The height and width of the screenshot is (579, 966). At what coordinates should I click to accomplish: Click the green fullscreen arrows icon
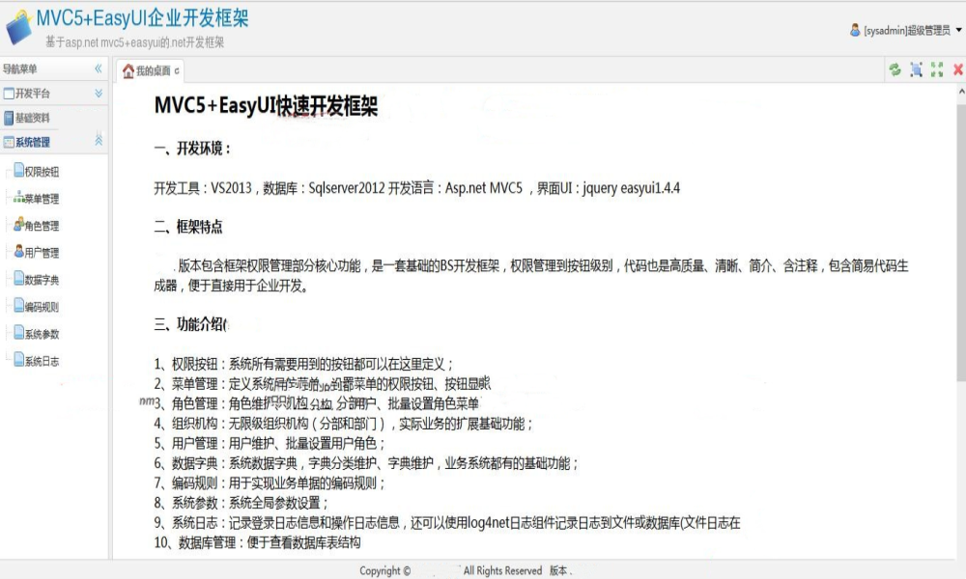[x=937, y=69]
